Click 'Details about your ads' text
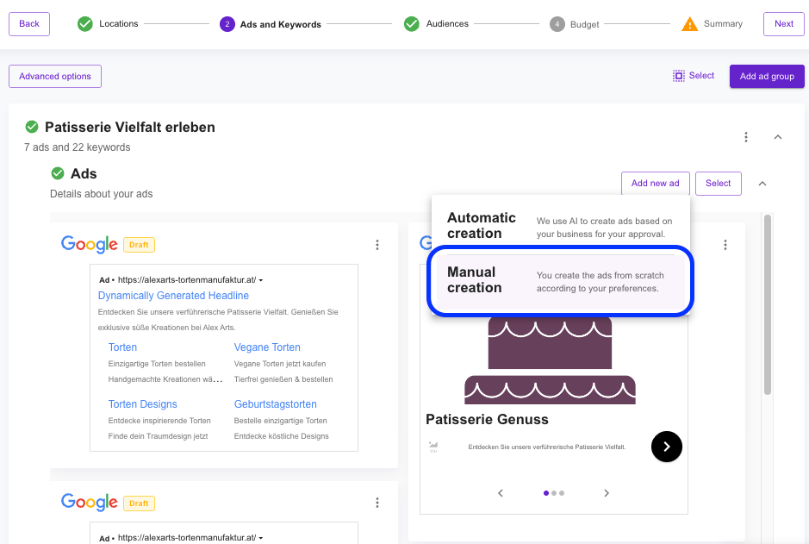Viewport: 809px width, 544px height. [101, 194]
